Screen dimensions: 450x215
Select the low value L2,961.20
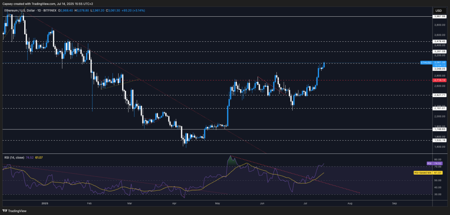pyautogui.click(x=97, y=11)
